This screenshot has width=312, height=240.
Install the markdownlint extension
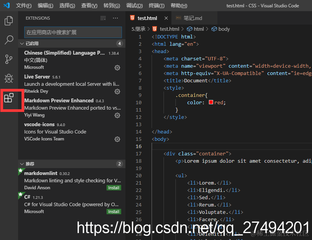pos(113,188)
